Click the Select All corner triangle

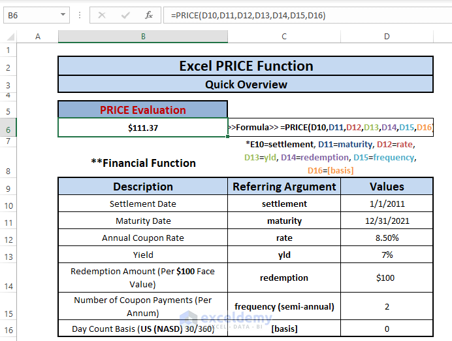tap(10, 37)
